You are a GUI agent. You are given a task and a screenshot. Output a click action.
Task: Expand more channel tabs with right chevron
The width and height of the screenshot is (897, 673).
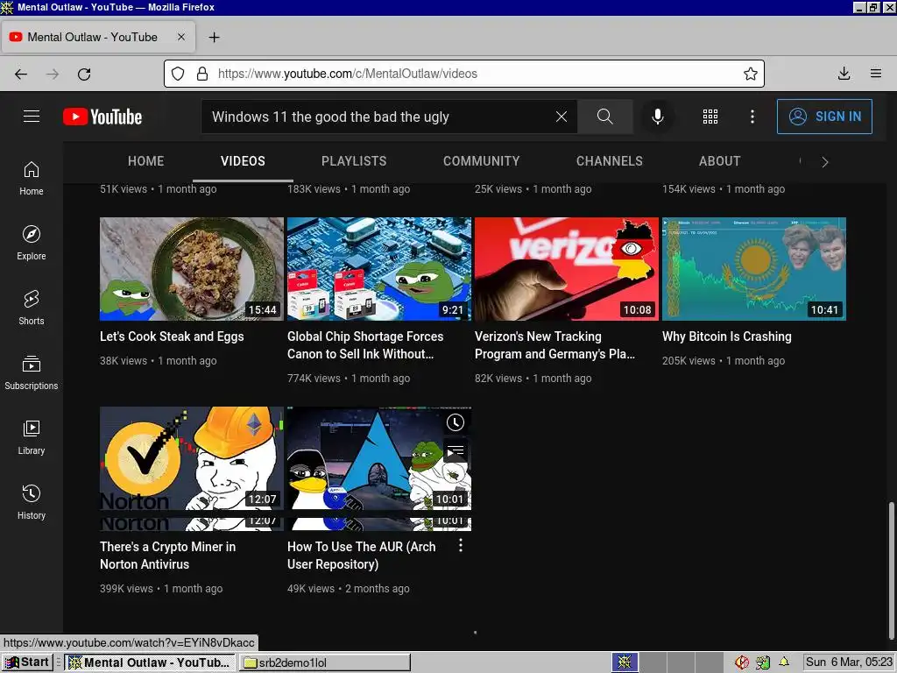coord(825,162)
